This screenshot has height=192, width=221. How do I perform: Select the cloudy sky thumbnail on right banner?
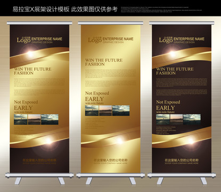pos(192,119)
